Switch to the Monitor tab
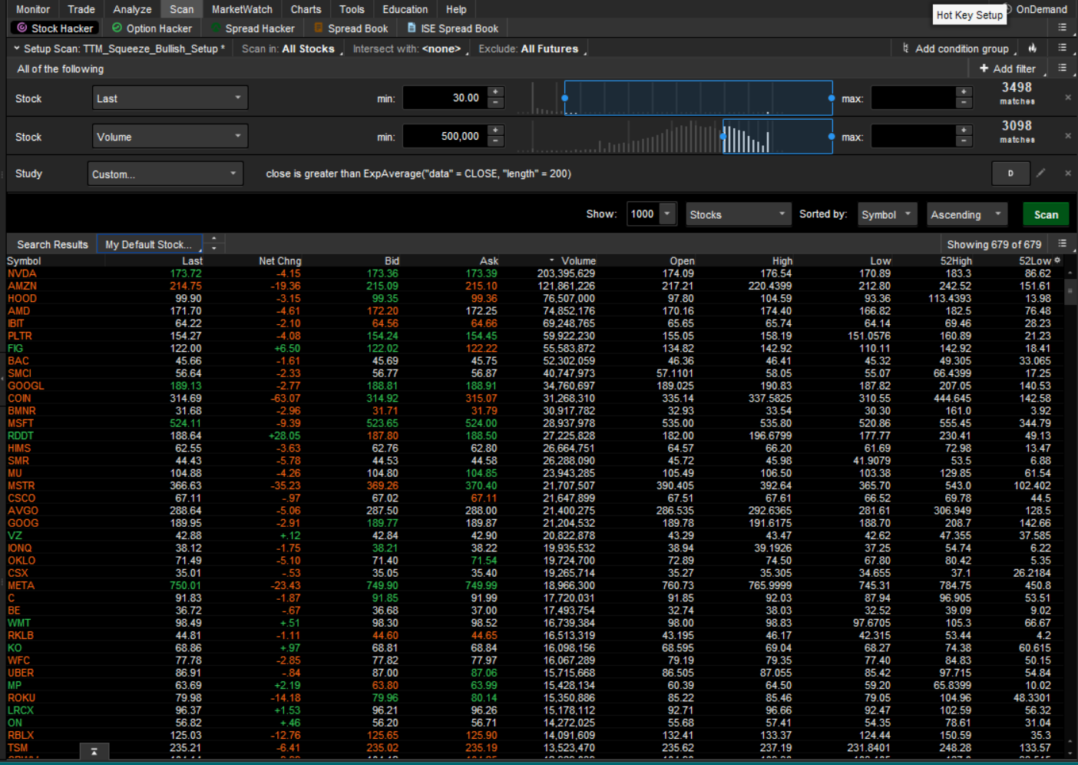This screenshot has width=1078, height=765. tap(33, 9)
